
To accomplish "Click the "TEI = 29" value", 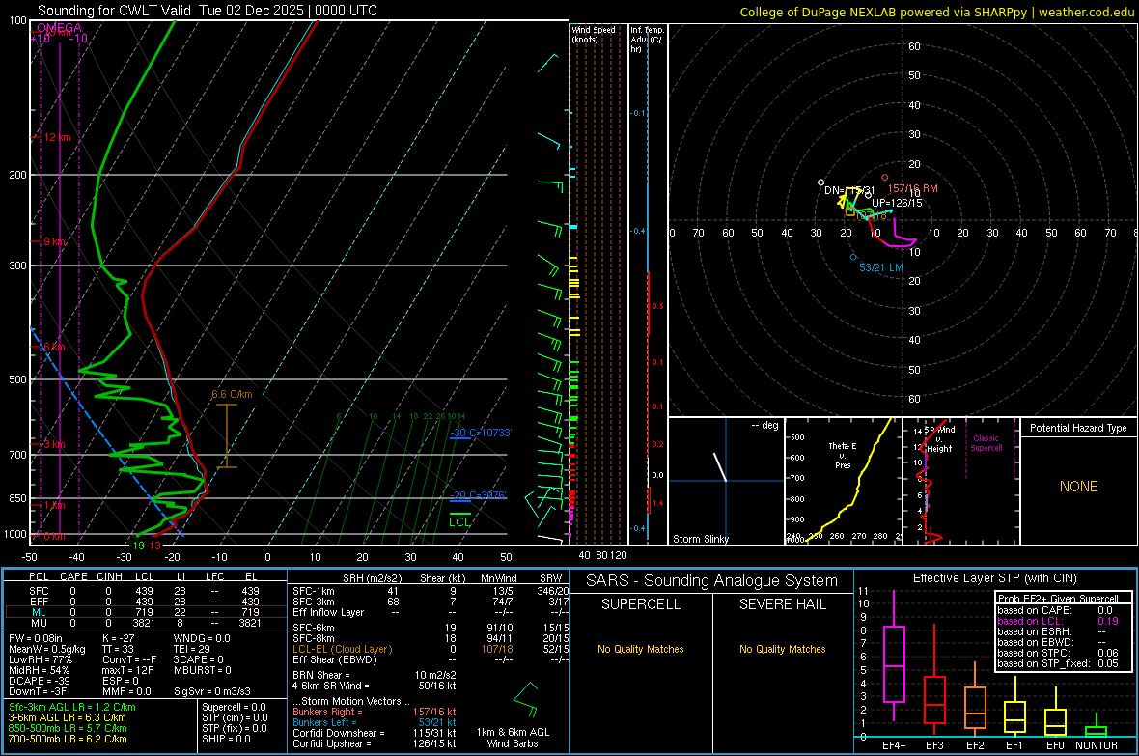I will pos(192,649).
